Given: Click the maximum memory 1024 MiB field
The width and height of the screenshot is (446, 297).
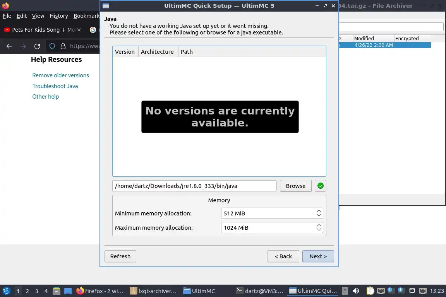Looking at the screenshot, I should 269,228.
